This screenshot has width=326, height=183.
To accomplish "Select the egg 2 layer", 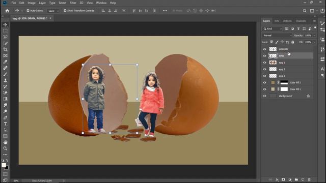I will point(287,76).
